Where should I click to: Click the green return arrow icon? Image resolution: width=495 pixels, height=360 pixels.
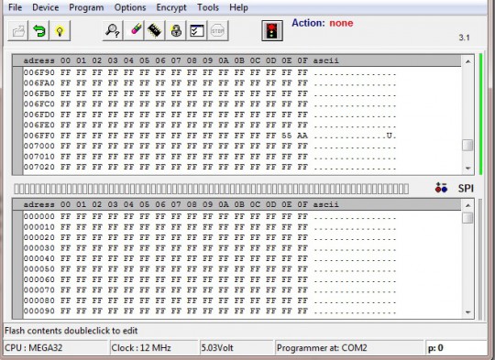click(x=38, y=30)
